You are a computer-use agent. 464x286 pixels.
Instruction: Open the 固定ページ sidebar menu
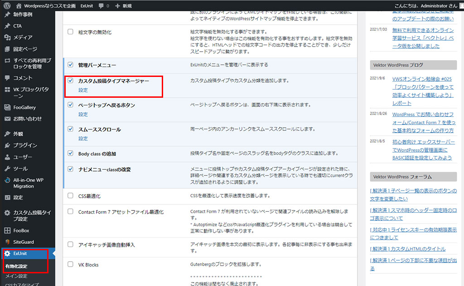click(25, 49)
